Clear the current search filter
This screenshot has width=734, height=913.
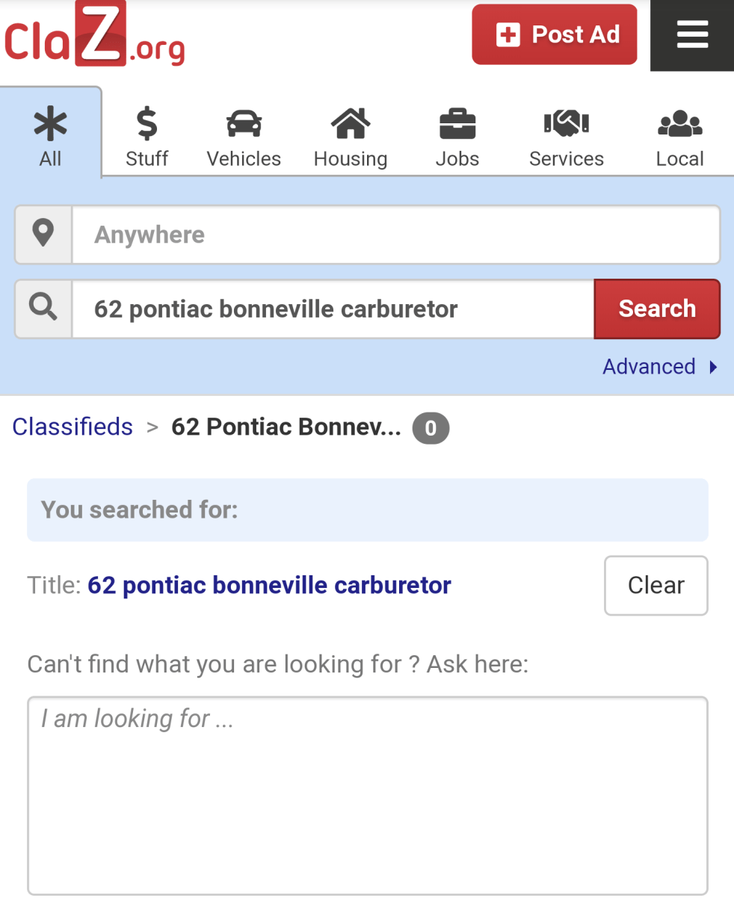point(656,585)
